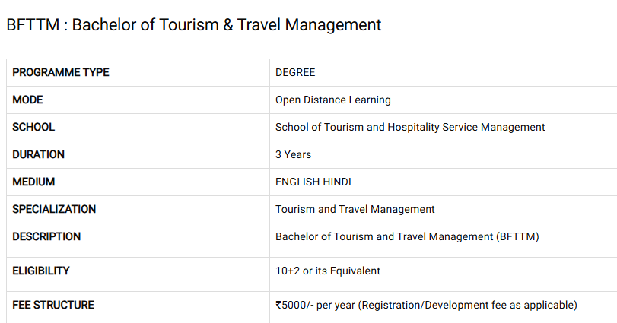The height and width of the screenshot is (323, 617).
Task: Select the DURATION row label
Action: [38, 154]
